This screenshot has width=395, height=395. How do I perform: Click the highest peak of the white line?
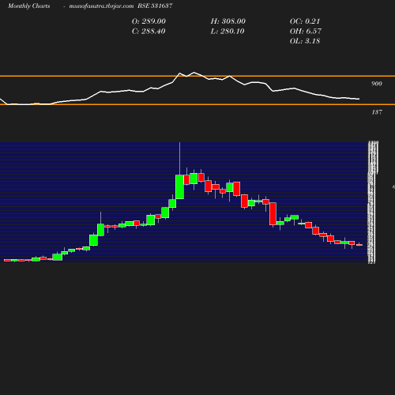194,73
